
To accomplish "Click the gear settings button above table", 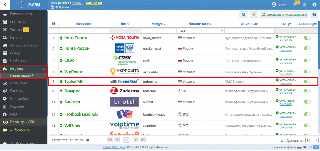I will 254,15.
